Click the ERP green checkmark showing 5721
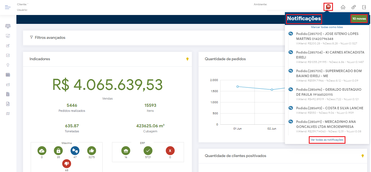This screenshot has height=172, width=371. tap(148, 151)
